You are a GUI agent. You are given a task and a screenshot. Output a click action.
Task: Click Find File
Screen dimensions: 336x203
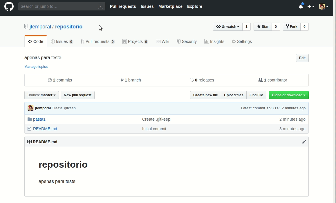(256, 95)
